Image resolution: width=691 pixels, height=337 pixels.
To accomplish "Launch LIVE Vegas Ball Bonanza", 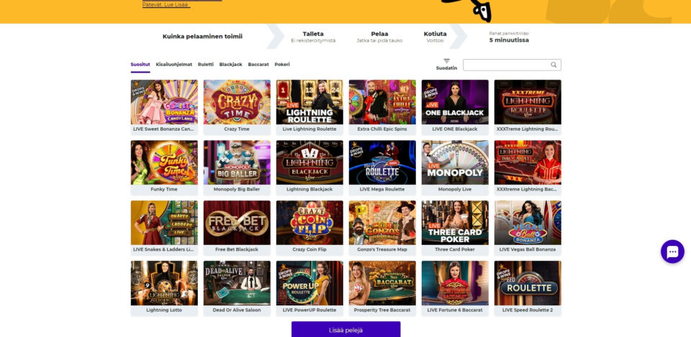I will coord(528,223).
